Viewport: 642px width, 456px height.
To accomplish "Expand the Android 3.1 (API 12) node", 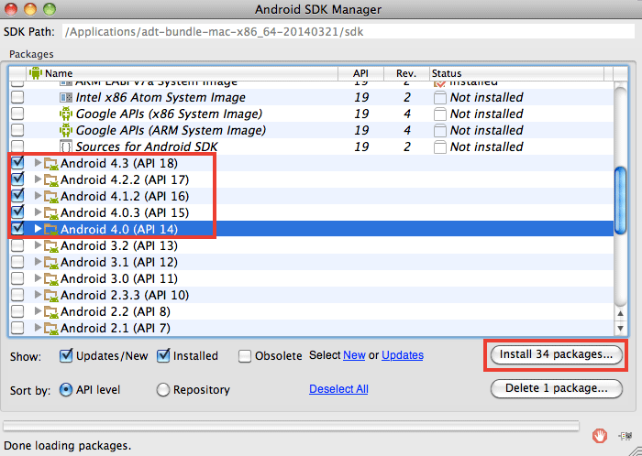I will click(38, 262).
